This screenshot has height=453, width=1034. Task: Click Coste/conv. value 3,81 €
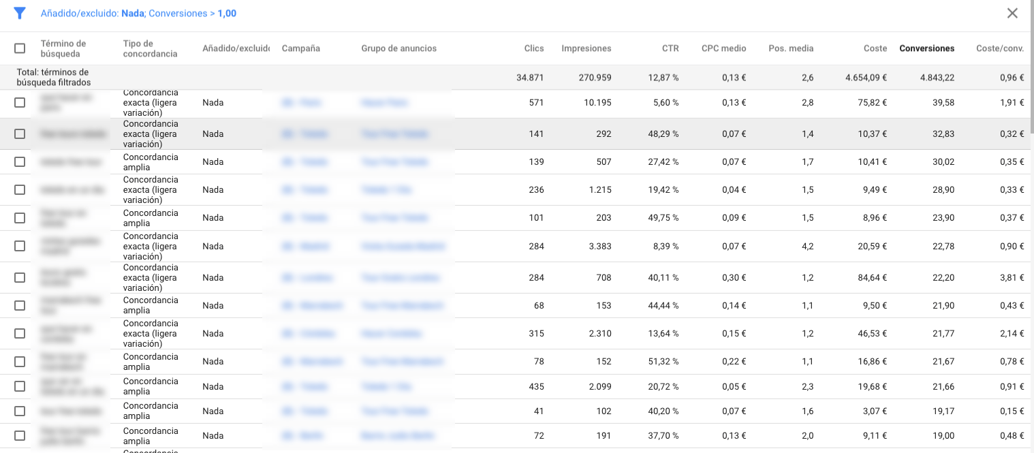point(1012,278)
